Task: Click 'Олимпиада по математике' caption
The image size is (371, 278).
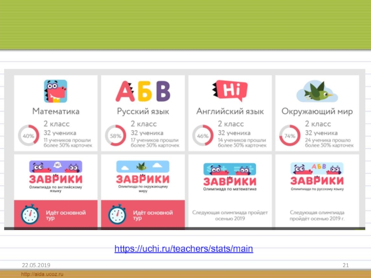Action: pyautogui.click(x=230, y=189)
